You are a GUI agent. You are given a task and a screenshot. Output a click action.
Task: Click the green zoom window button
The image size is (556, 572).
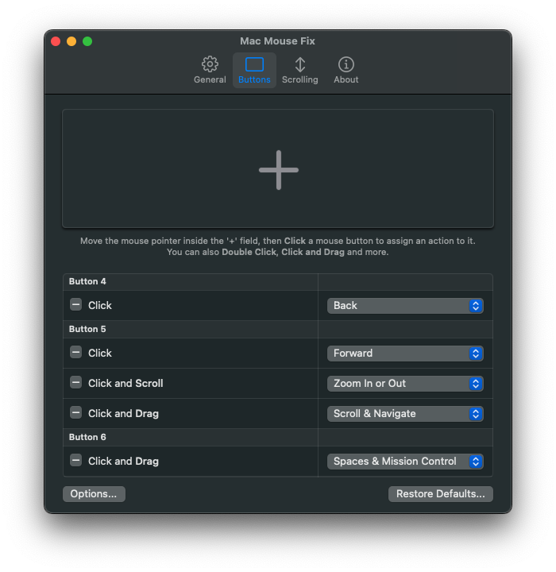point(87,41)
